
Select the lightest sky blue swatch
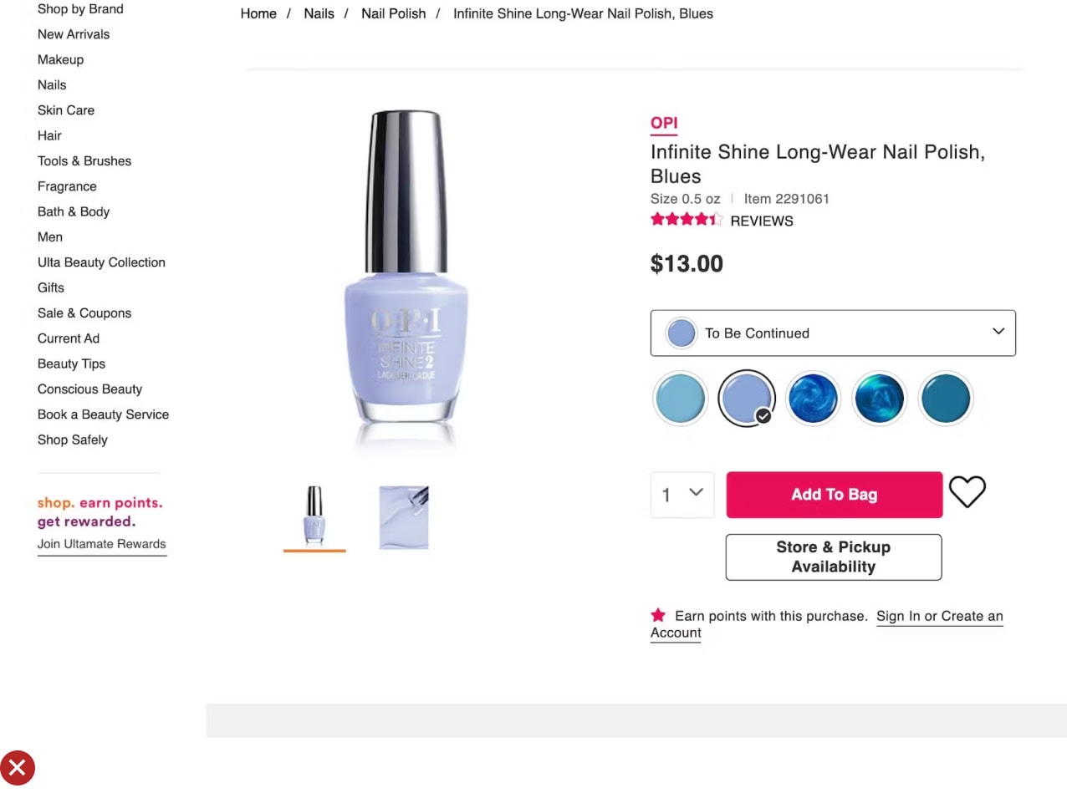[680, 399]
